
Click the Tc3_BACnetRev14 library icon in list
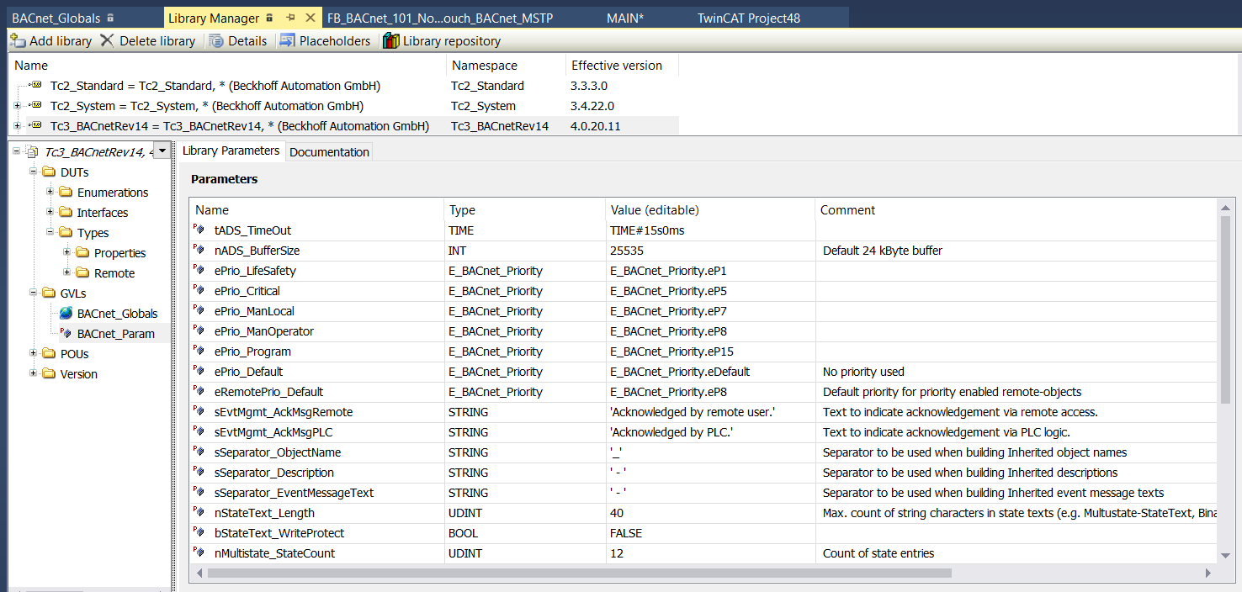coord(36,126)
